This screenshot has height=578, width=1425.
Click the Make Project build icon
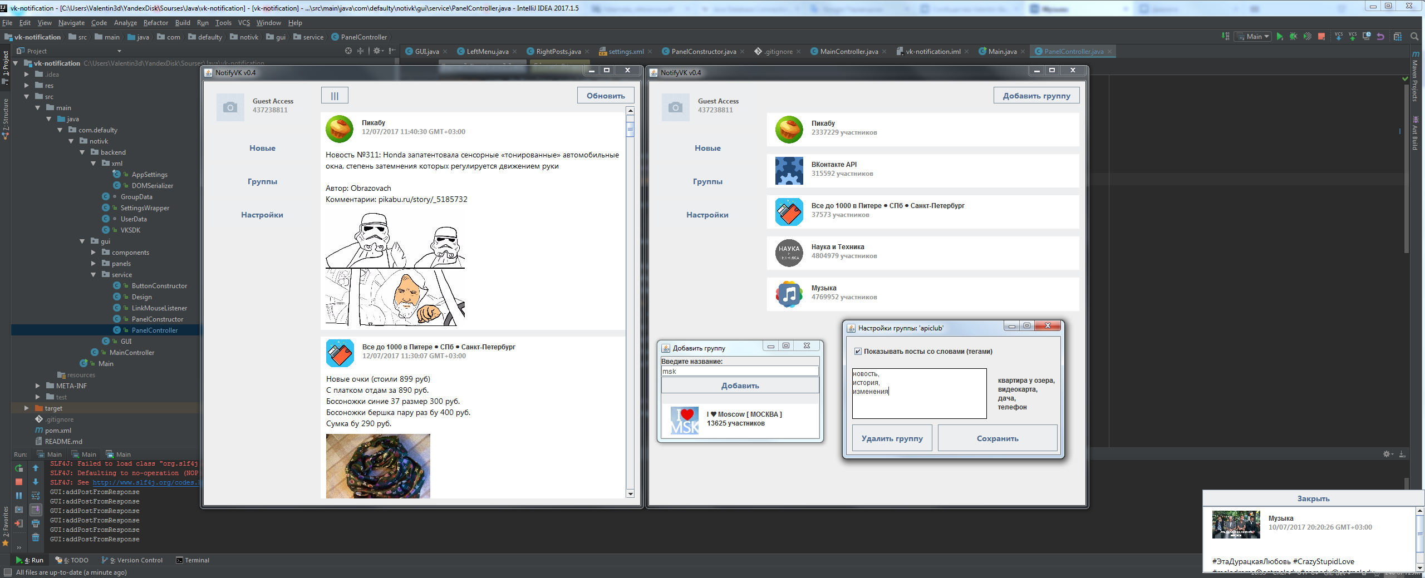click(1225, 36)
